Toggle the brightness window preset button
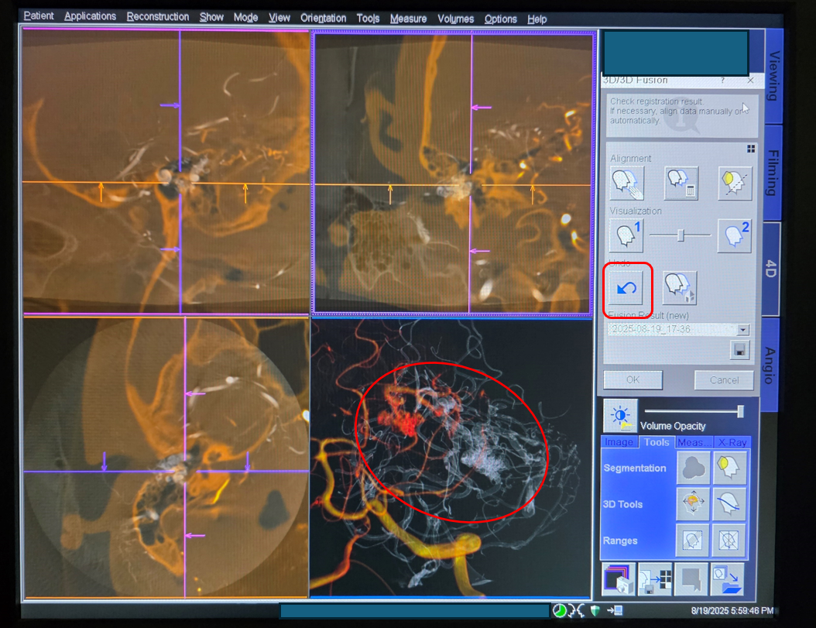 point(620,416)
